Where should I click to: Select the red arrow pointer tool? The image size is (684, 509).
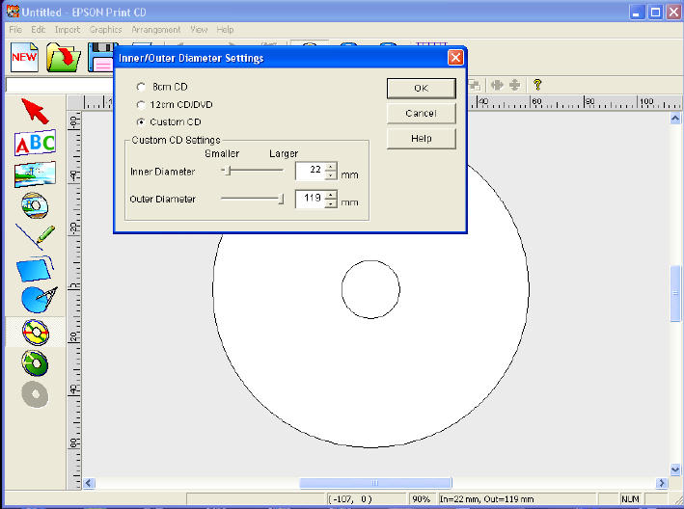click(x=35, y=111)
